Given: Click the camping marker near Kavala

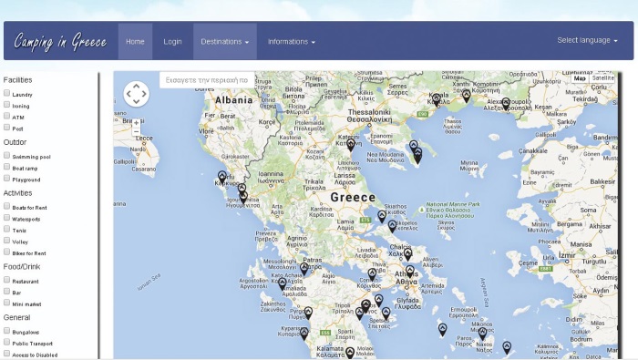Looking at the screenshot, I should [x=437, y=99].
